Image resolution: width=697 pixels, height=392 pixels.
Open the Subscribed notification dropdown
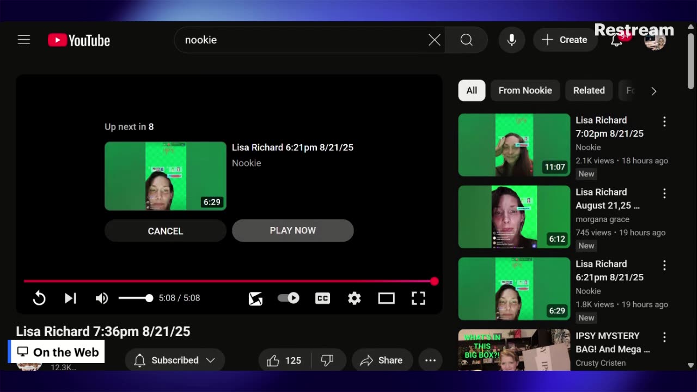pos(175,360)
